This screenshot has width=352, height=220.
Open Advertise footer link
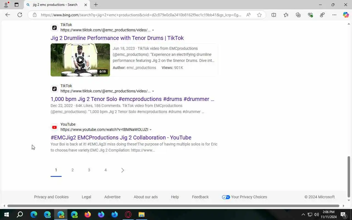(112, 197)
